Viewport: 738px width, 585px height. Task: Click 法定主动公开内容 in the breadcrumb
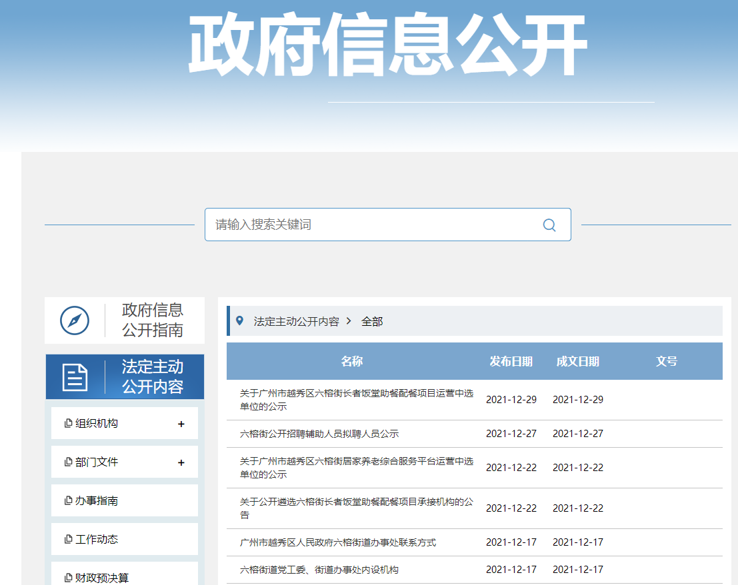296,321
